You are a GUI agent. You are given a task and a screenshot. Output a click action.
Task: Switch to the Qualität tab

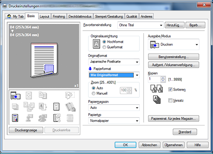132,17
